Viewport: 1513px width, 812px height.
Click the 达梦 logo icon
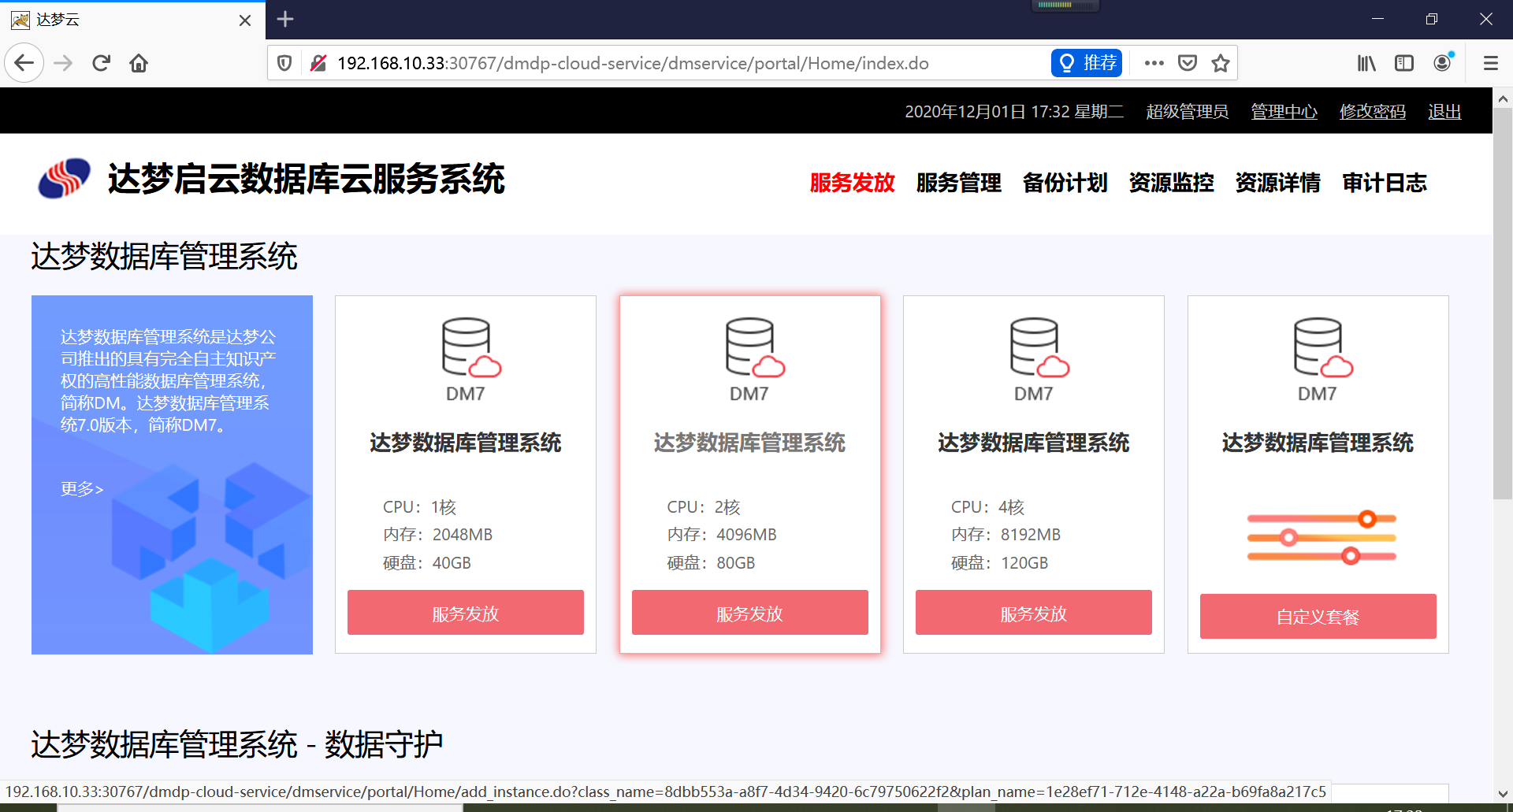click(x=65, y=179)
